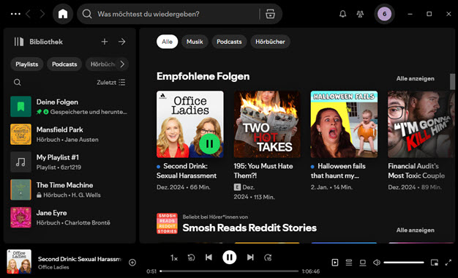Click main content vertical scrollbar
Screen dimensions: 458x278
click(x=452, y=82)
